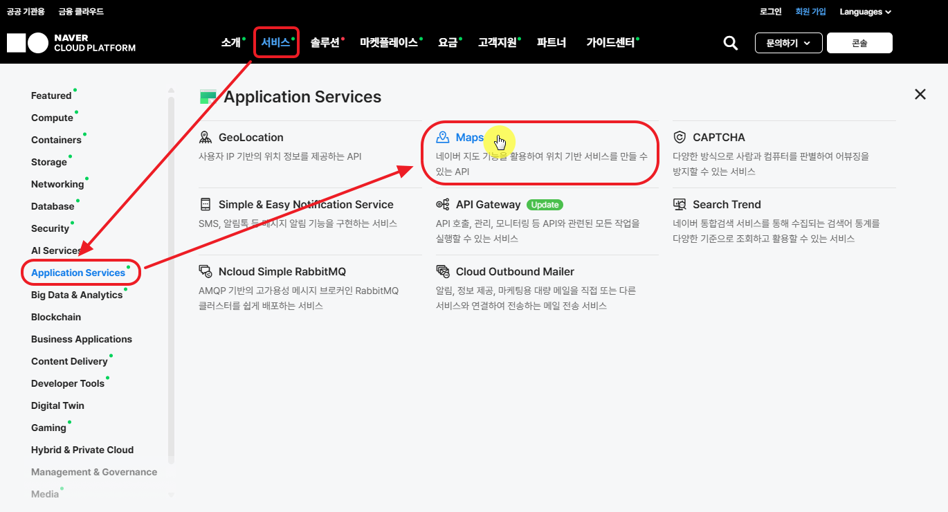
Task: Click the green Update badge
Action: [x=545, y=205]
